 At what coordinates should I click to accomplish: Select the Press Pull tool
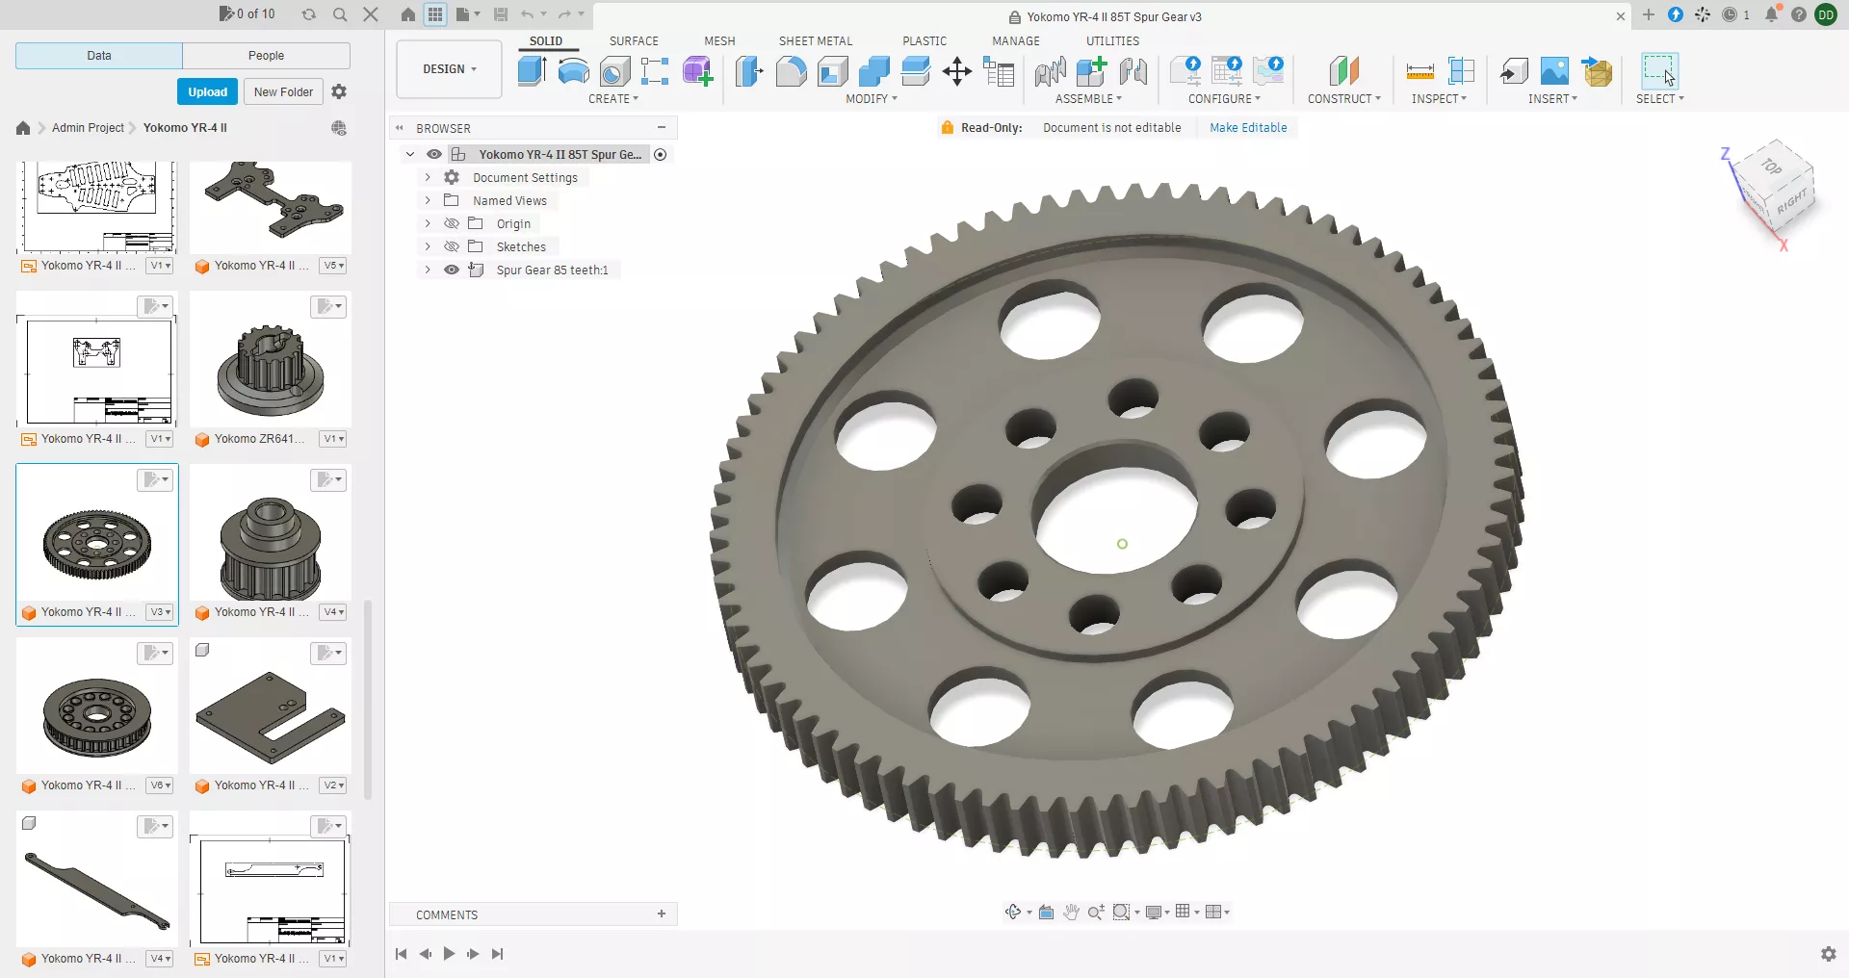(x=749, y=71)
